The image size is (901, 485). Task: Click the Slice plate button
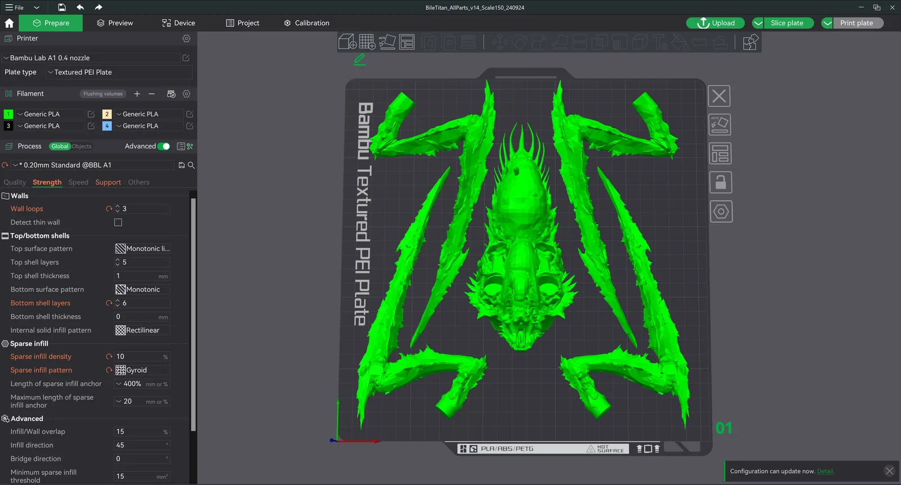tap(787, 23)
